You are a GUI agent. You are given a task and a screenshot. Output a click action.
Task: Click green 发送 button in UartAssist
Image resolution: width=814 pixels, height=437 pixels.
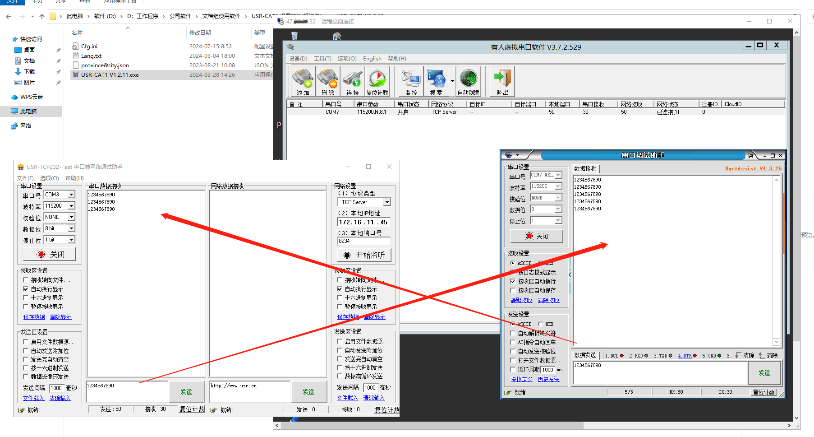[x=764, y=373]
